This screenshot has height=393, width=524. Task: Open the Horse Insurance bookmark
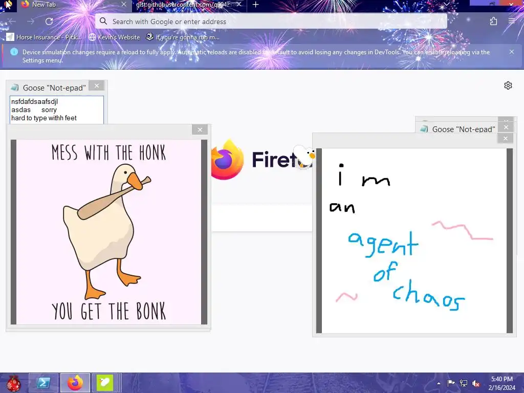click(x=44, y=37)
